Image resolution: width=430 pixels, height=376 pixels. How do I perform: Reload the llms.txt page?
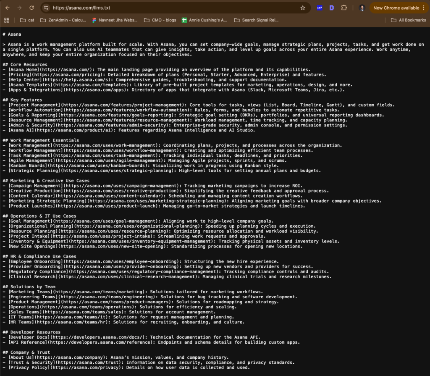31,8
